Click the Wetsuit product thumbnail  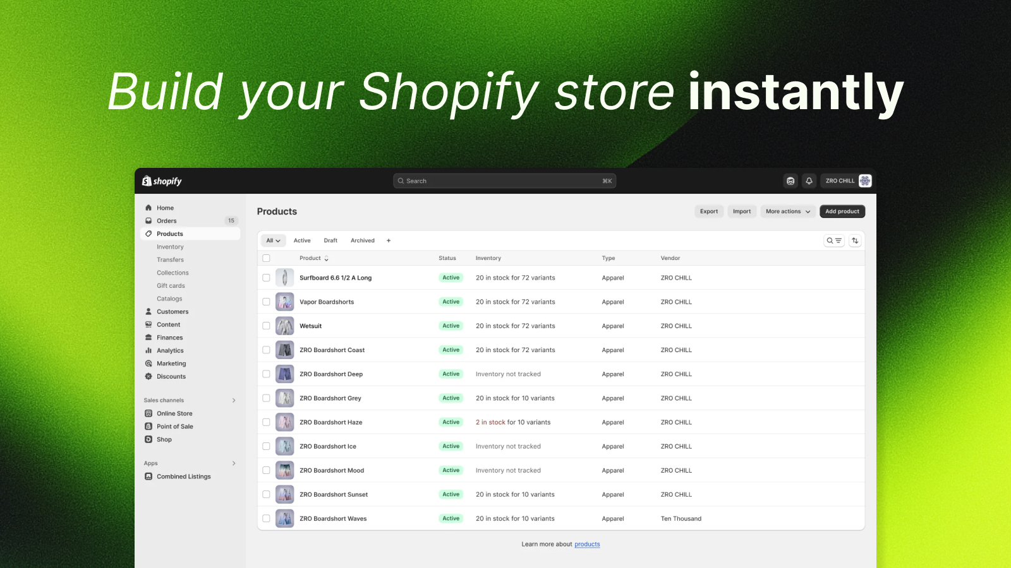[285, 326]
